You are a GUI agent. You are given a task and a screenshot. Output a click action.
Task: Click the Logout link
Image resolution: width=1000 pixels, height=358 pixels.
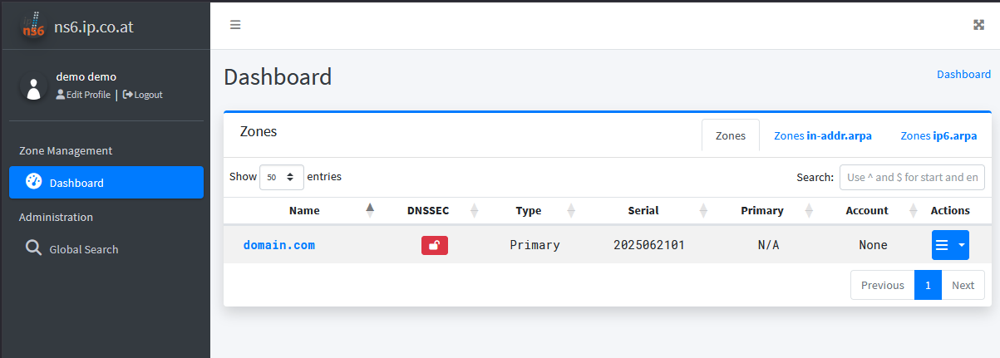[143, 95]
